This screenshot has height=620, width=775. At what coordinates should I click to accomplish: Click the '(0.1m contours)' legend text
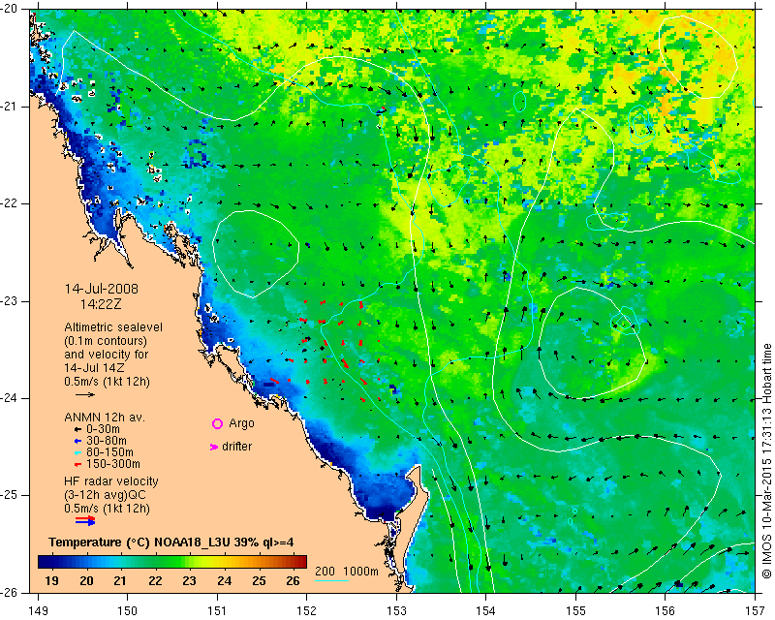pos(106,341)
